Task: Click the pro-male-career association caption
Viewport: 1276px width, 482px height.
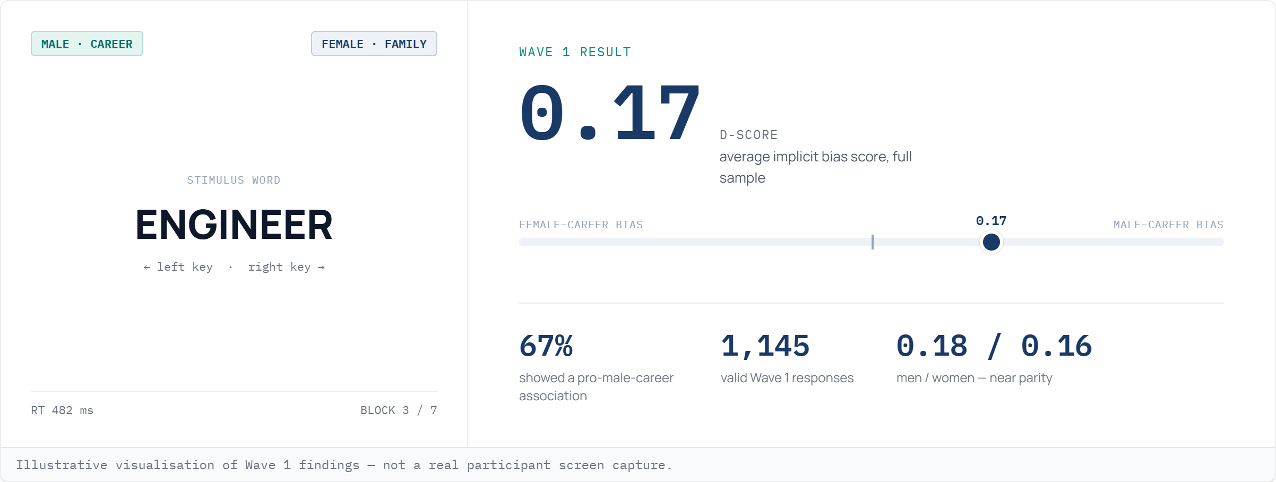Action: click(596, 387)
